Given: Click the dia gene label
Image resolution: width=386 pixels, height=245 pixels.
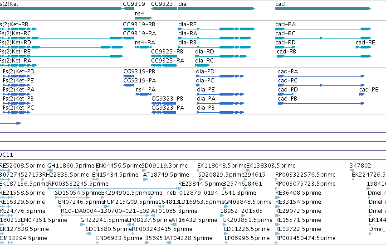Looking at the screenshot, I should pos(182,4).
